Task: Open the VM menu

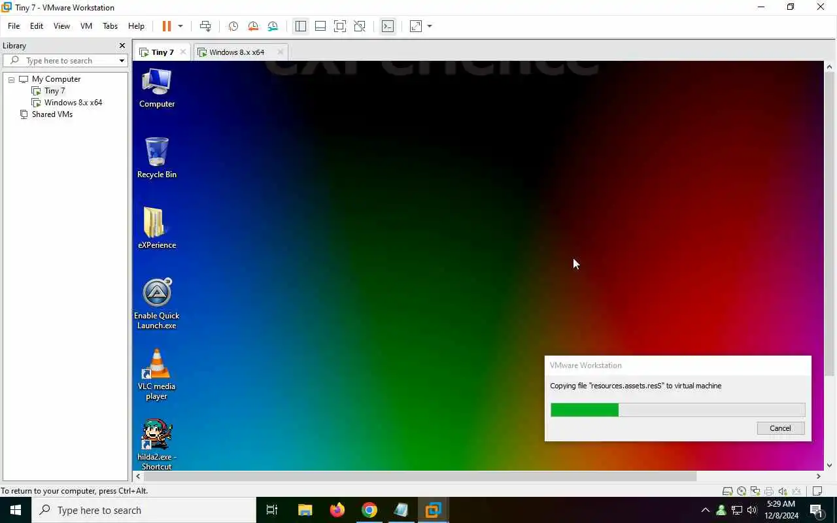Action: point(86,26)
